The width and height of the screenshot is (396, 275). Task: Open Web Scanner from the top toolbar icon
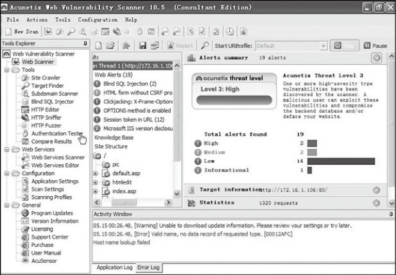coord(48,31)
